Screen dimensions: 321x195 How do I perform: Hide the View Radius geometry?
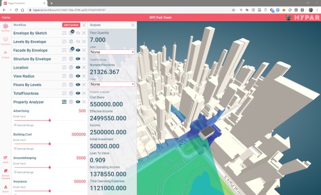pyautogui.click(x=78, y=76)
